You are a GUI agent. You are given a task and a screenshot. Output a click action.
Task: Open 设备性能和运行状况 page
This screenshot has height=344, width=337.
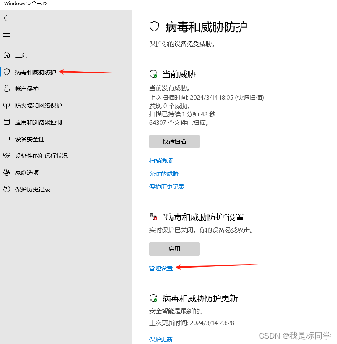pos(41,156)
